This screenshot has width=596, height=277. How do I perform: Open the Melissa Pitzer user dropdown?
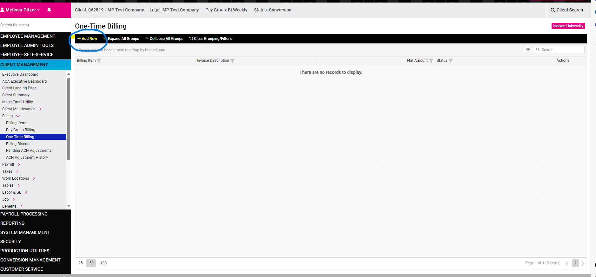click(20, 10)
